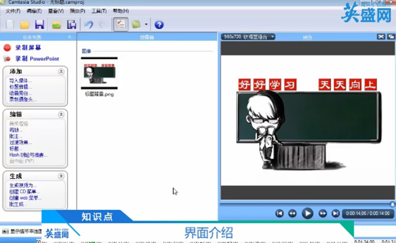Select the 标题背景.png thumbnail in clip bin
This screenshot has width=396, height=243.
[99, 73]
